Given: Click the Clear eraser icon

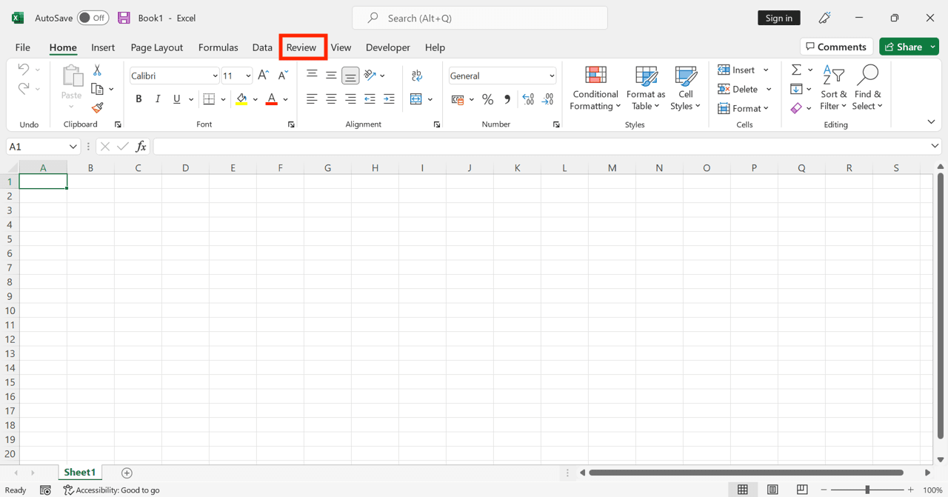Looking at the screenshot, I should click(796, 108).
